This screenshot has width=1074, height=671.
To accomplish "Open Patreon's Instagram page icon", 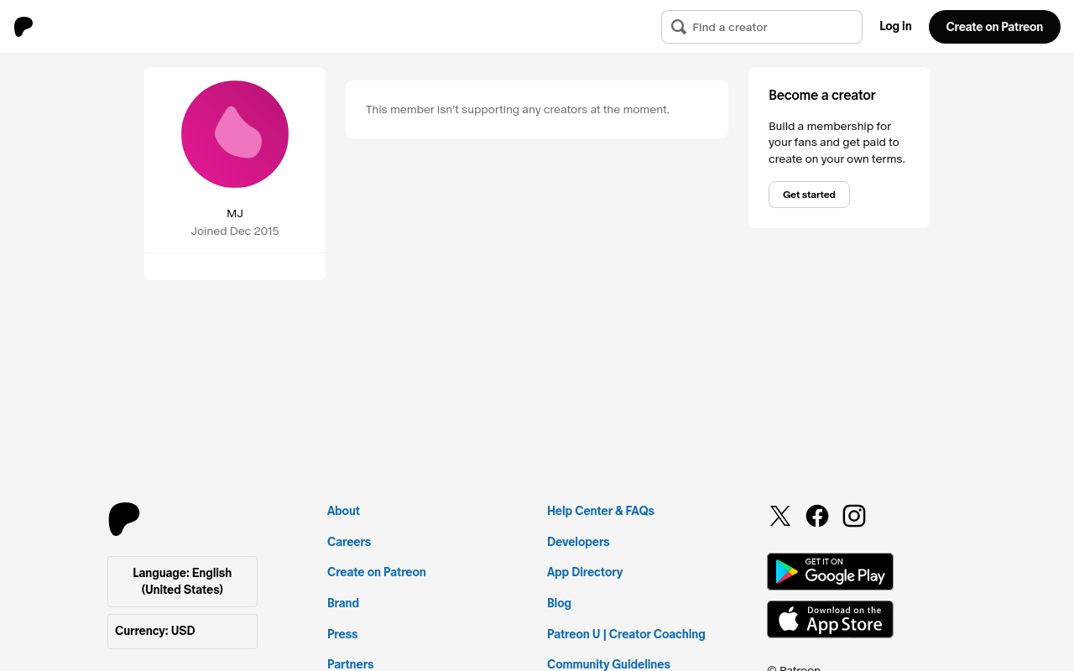I will 854,516.
